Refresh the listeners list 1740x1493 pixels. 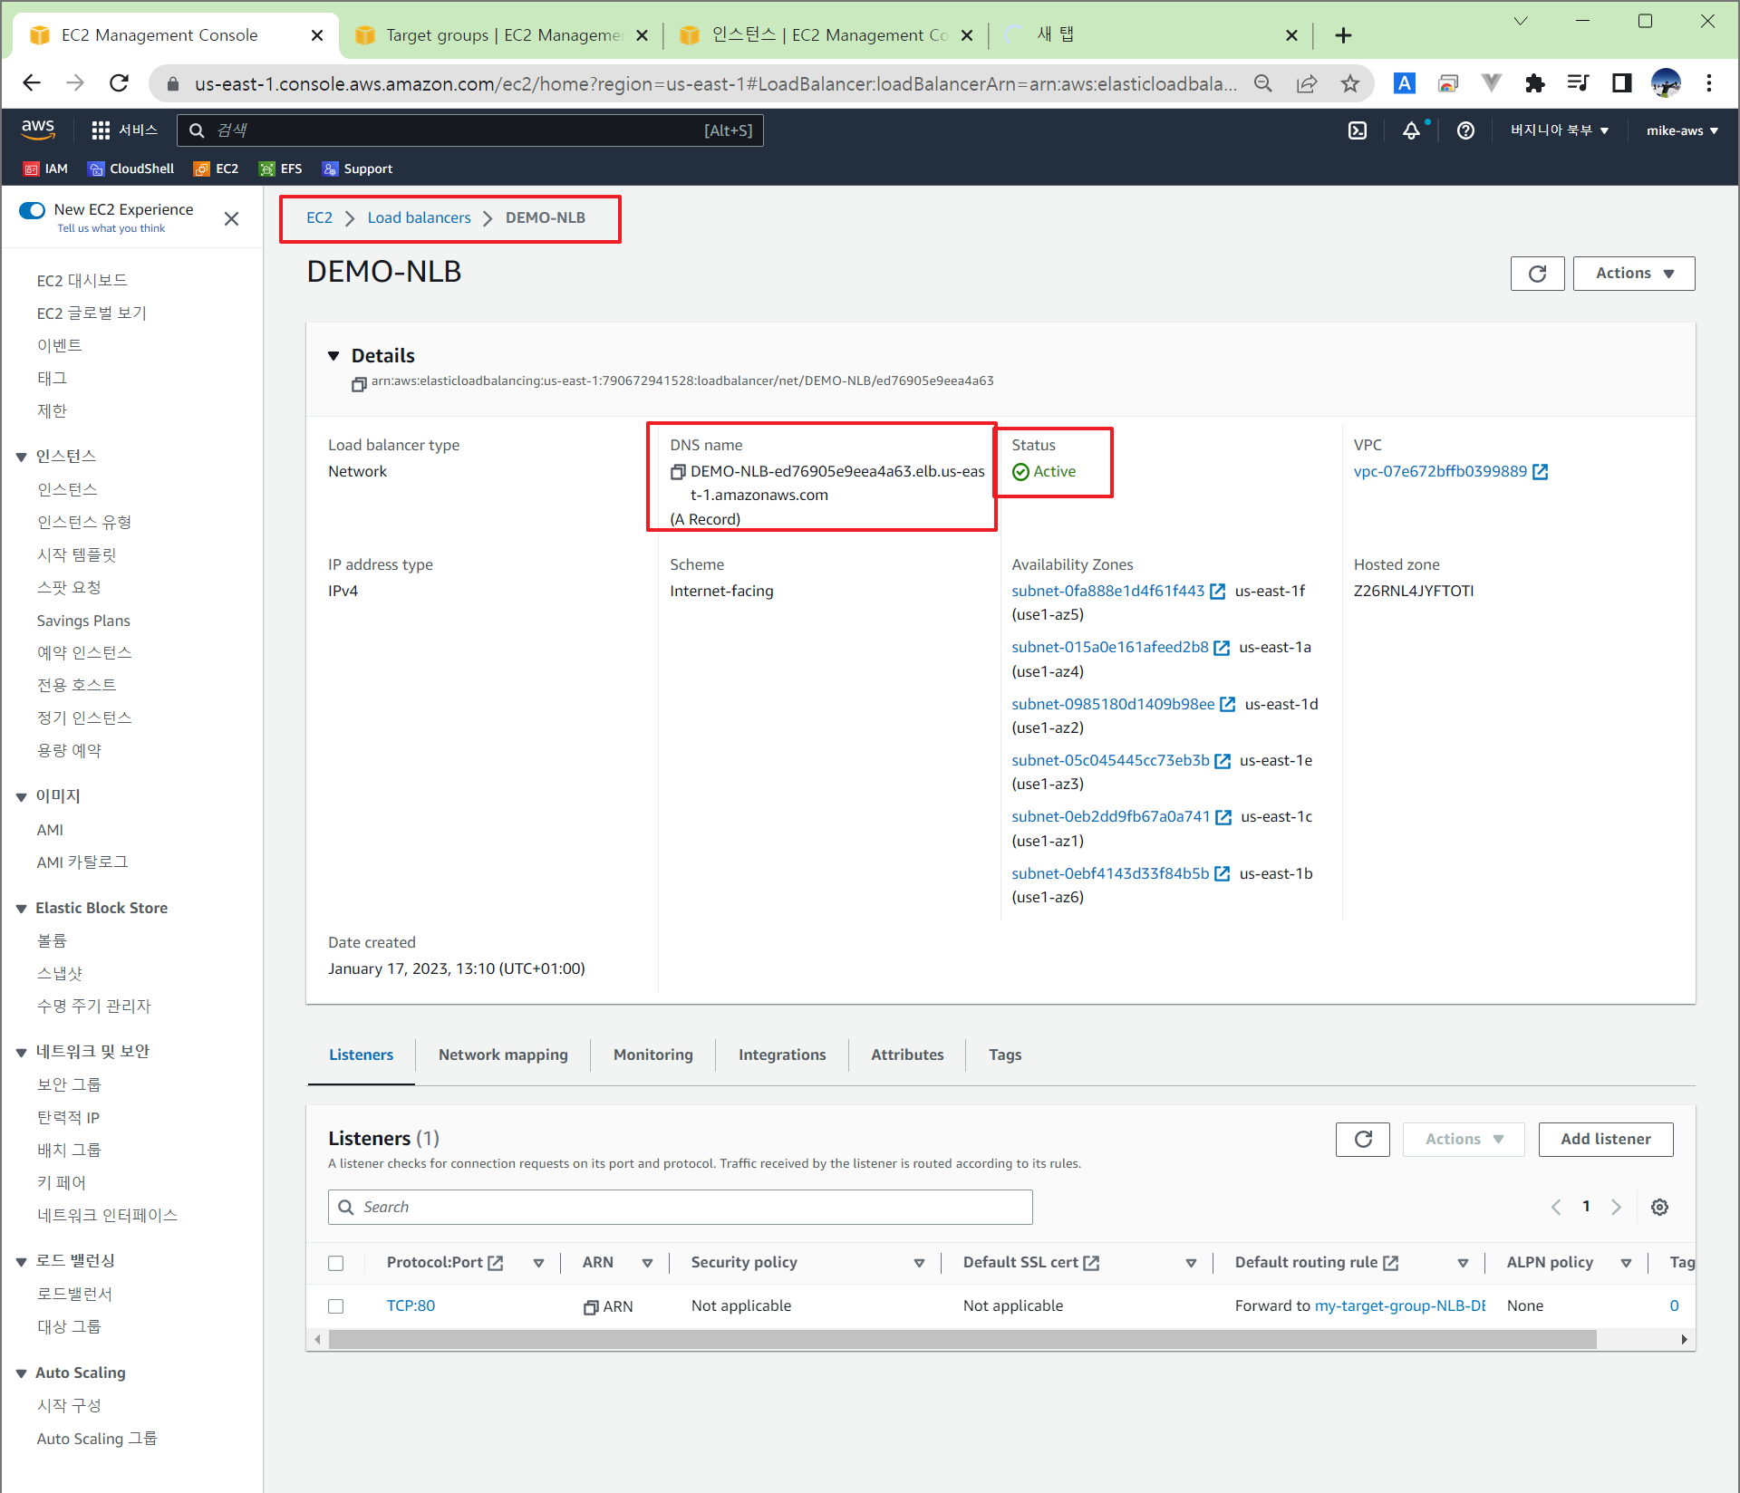coord(1362,1139)
